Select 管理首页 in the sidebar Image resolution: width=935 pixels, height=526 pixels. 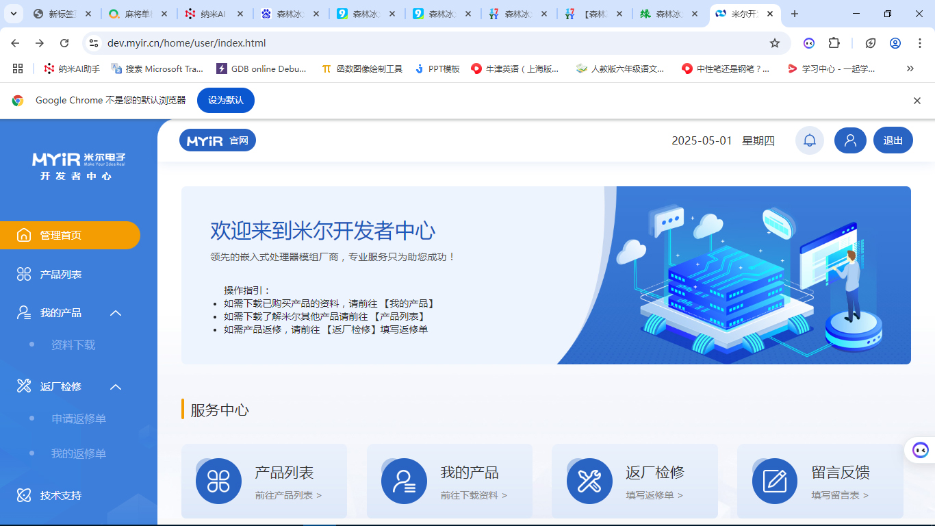70,235
